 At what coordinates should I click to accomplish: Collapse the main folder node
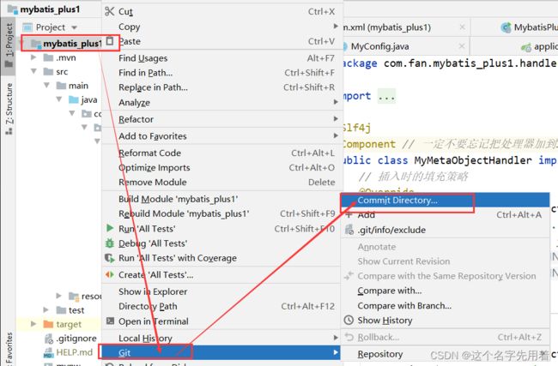pyautogui.click(x=46, y=85)
